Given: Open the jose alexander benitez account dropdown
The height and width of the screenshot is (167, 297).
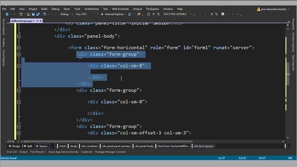Looking at the screenshot, I should (289, 9).
